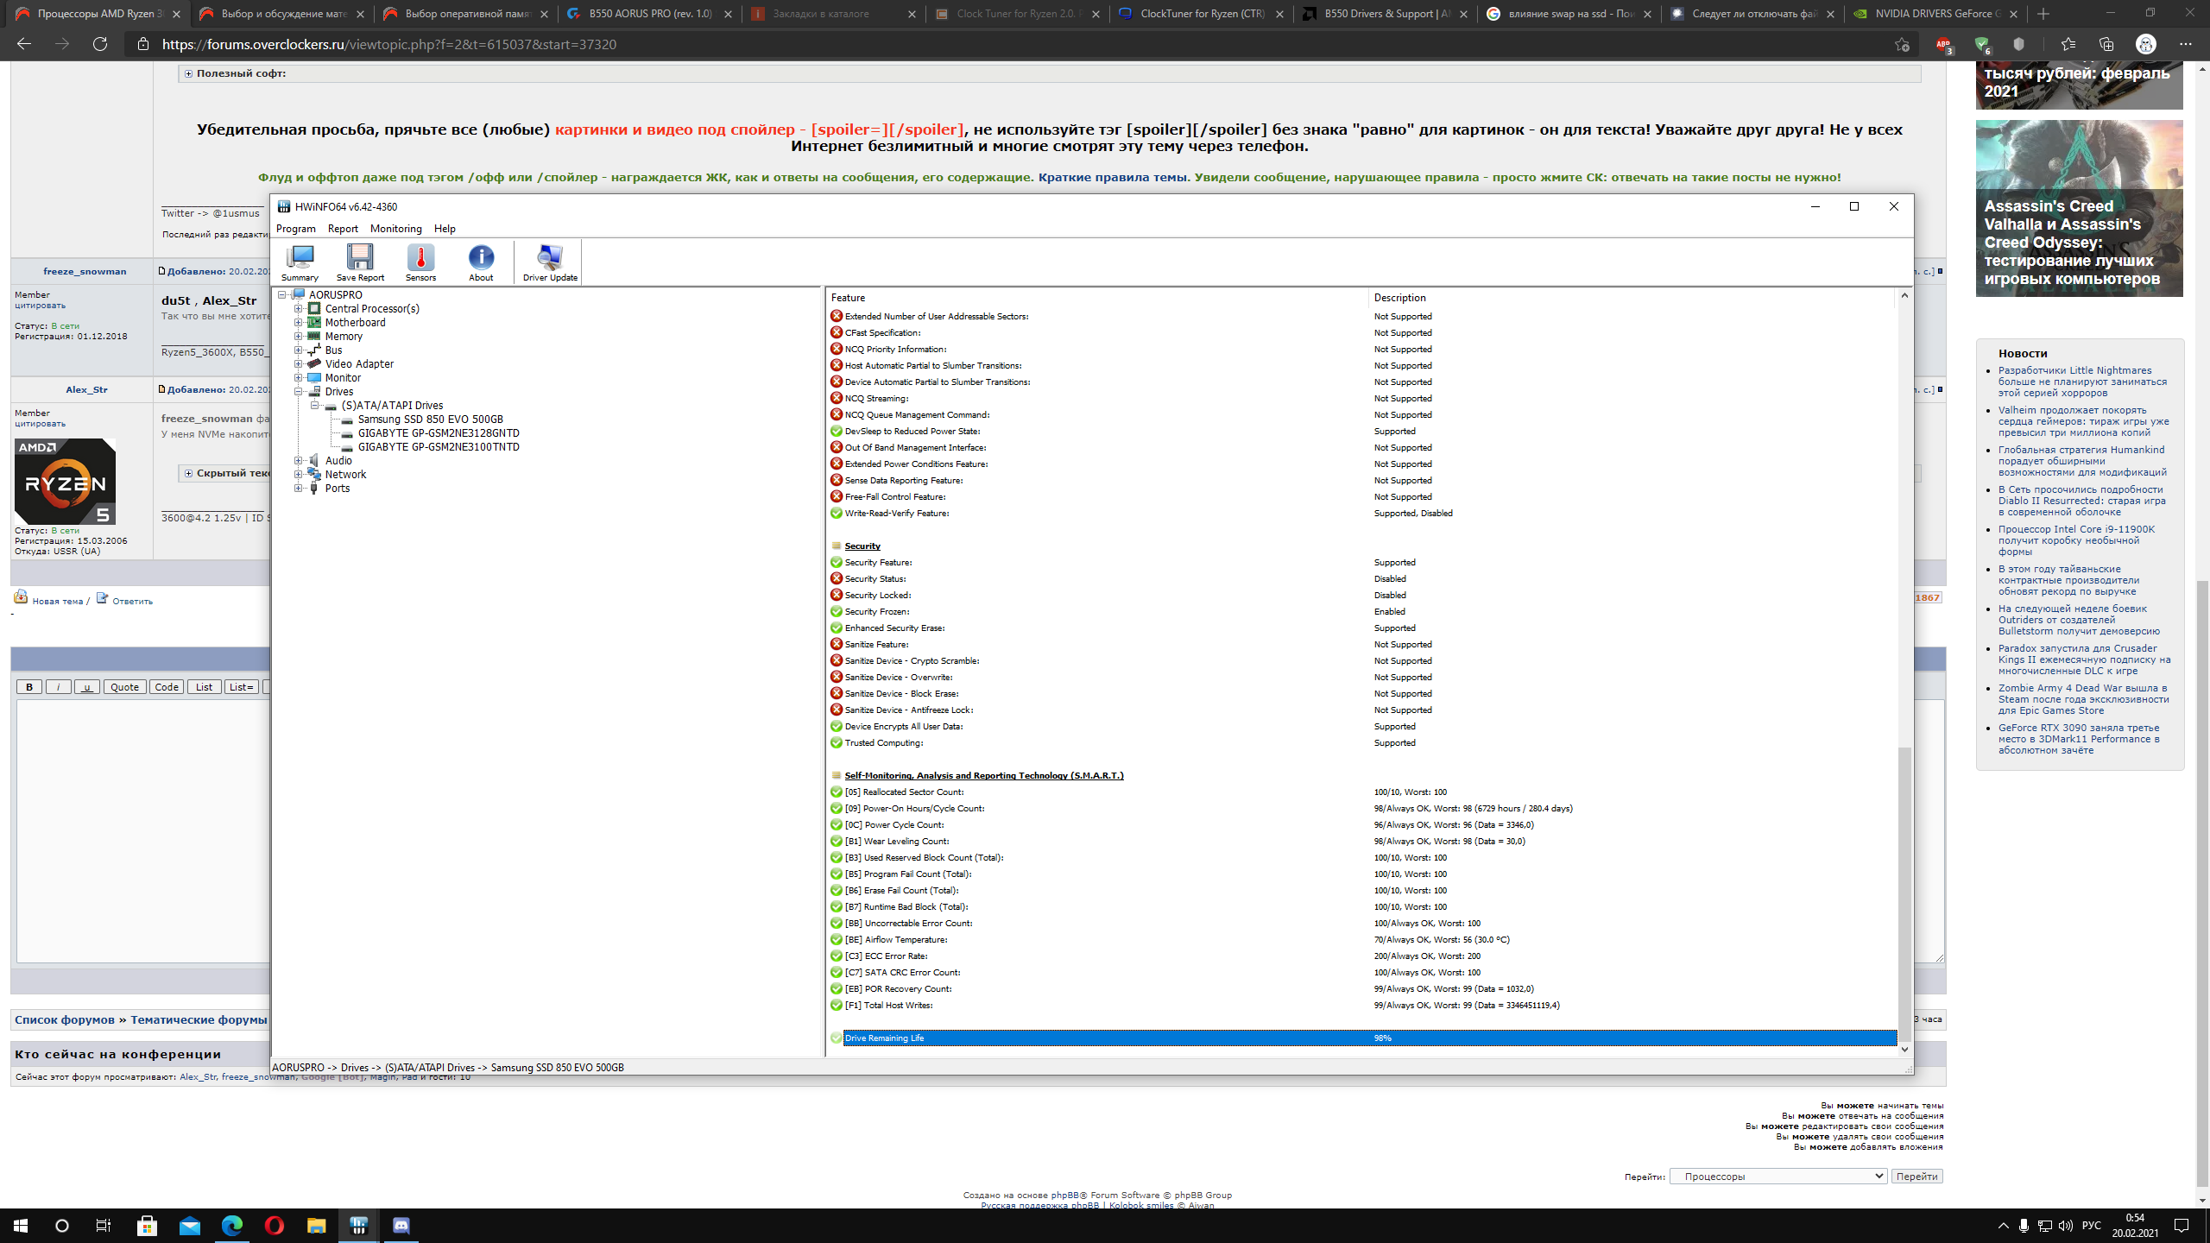The width and height of the screenshot is (2210, 1243).
Task: Click the Quote formatting button
Action: pos(124,687)
